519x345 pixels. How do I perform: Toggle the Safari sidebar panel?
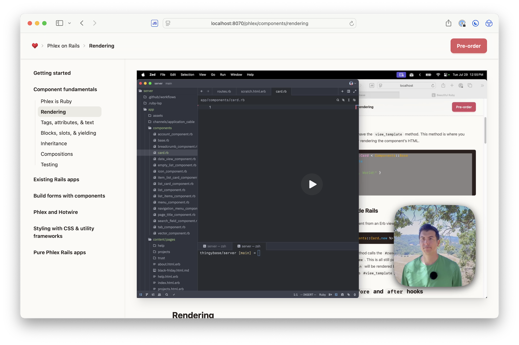coord(59,23)
